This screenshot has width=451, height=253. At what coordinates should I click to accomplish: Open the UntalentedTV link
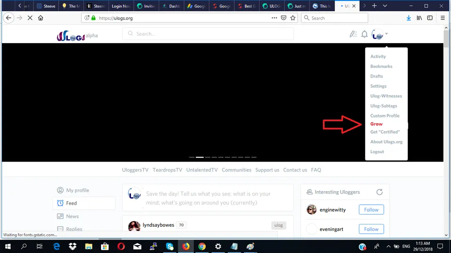click(x=202, y=170)
